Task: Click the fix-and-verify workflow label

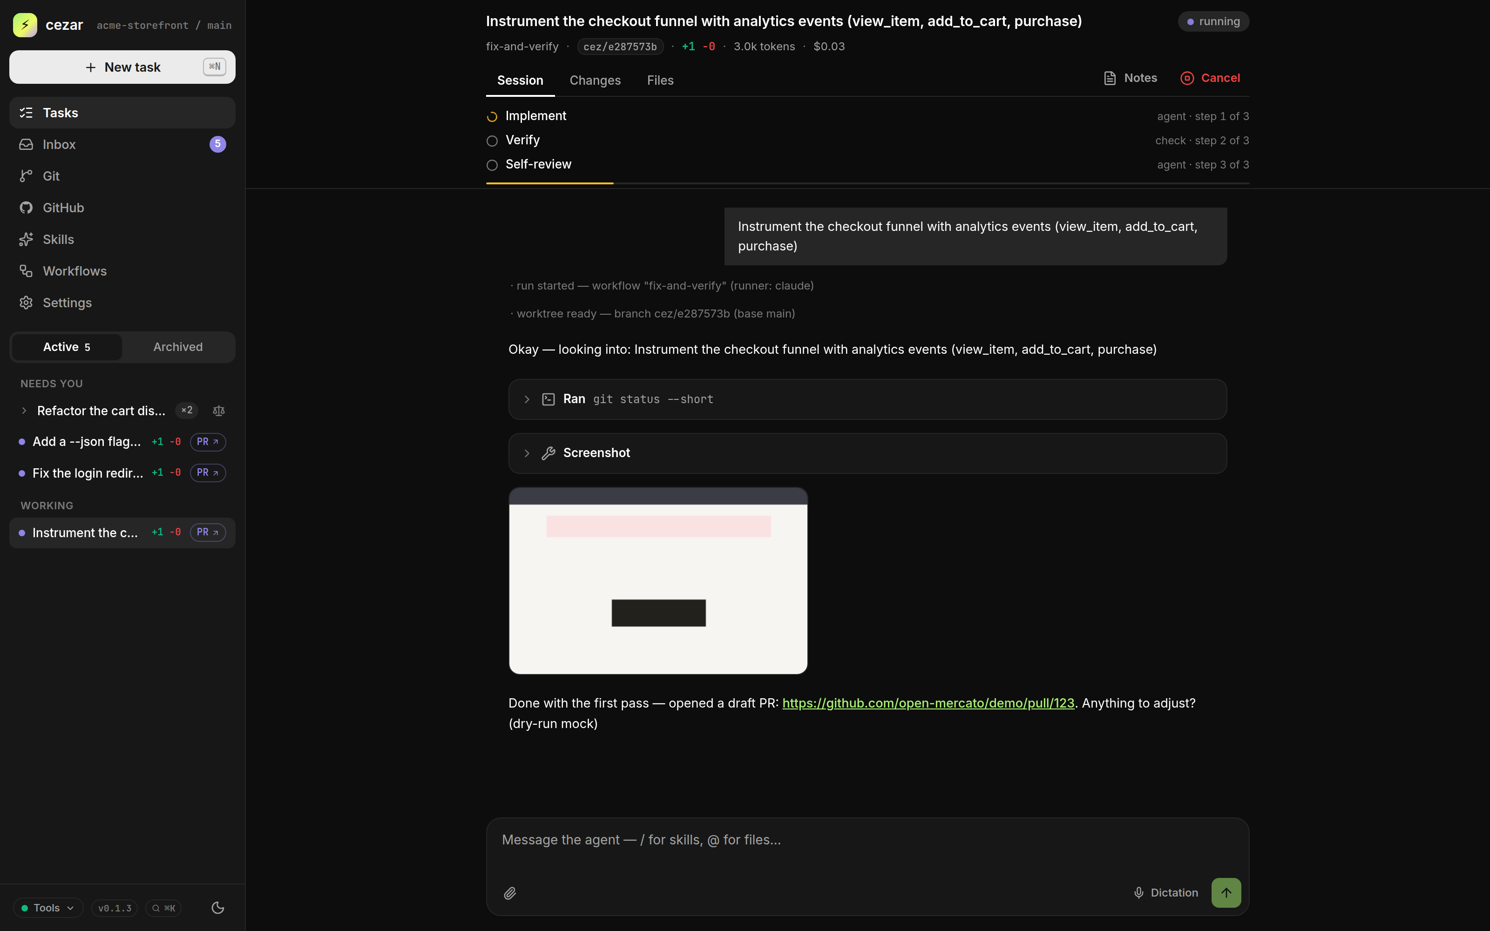Action: click(522, 47)
